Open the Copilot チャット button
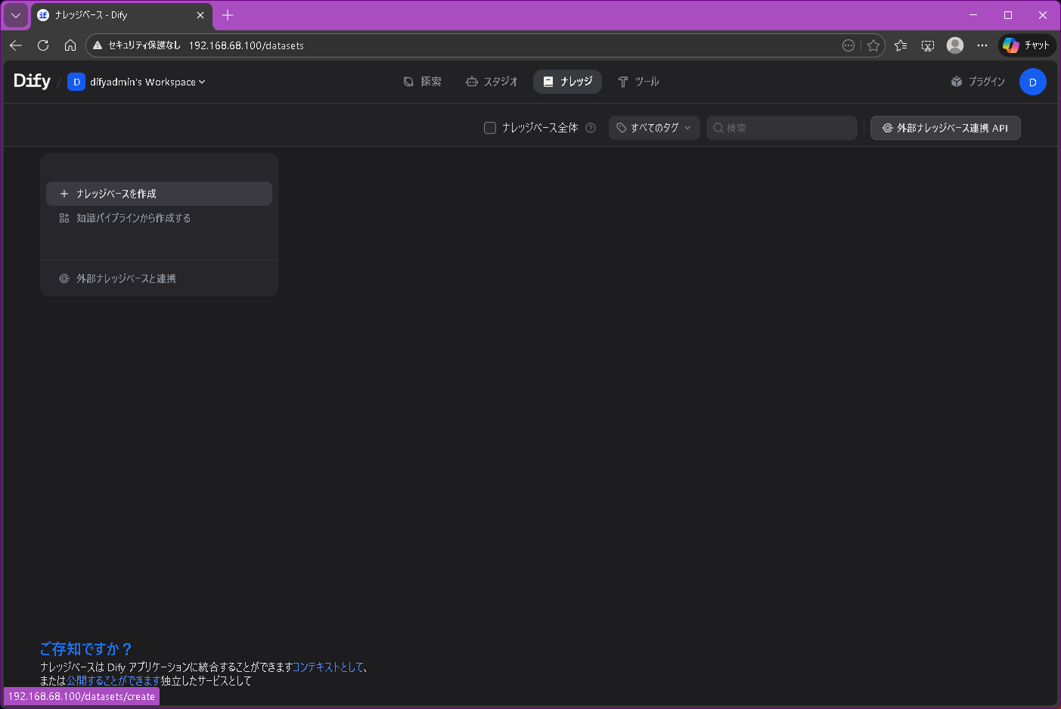 (x=1027, y=45)
